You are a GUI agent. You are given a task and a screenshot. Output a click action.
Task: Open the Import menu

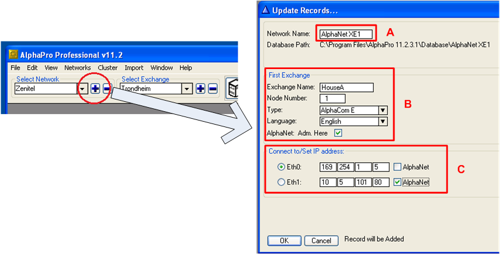(134, 68)
